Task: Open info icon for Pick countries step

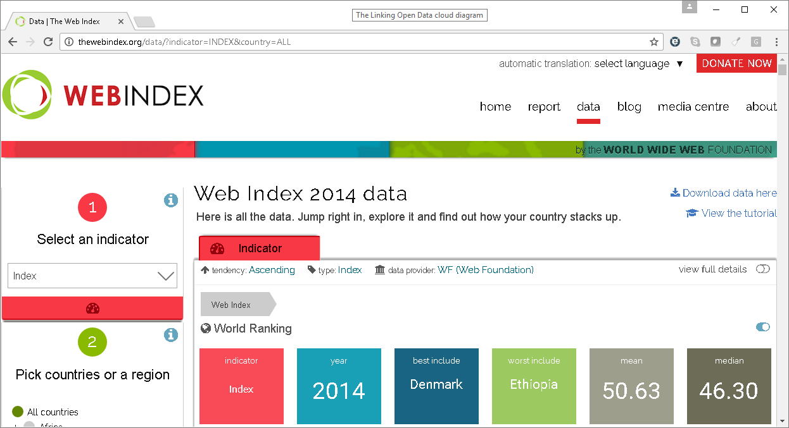Action: point(170,335)
